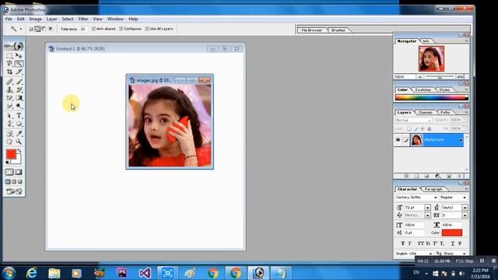Toggle the Contiguous checkbox
Screen dimensions: 498x280
point(121,29)
